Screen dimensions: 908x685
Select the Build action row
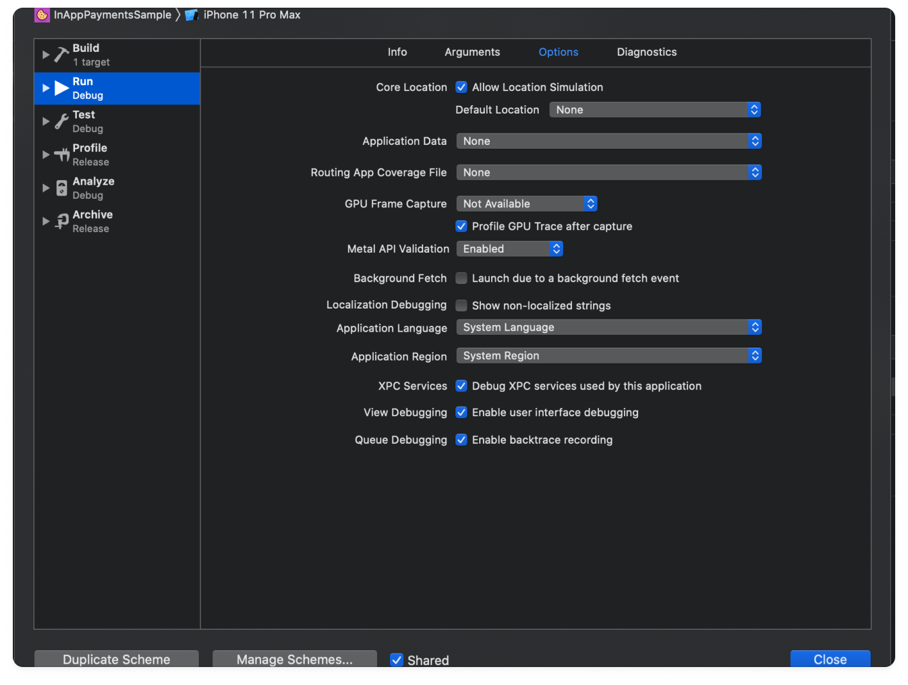[117, 55]
